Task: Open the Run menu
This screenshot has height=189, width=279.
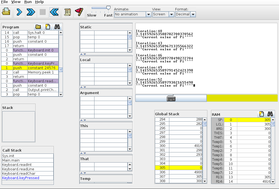Action: pos(28,2)
